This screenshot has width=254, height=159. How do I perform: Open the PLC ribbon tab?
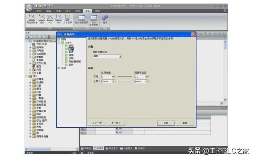tap(68, 11)
